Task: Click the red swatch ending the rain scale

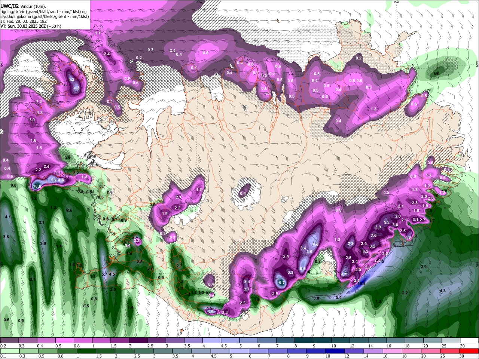Action: coord(469,351)
